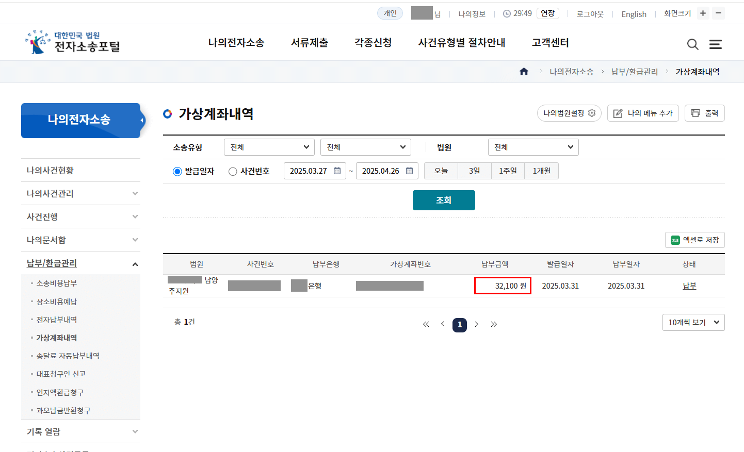
Task: Click the pencil icon for 나의 메뉴 추가
Action: 618,113
